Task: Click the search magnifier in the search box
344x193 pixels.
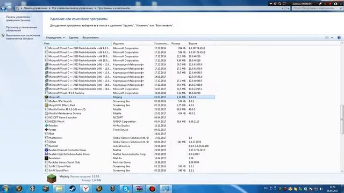Action: click(x=341, y=8)
